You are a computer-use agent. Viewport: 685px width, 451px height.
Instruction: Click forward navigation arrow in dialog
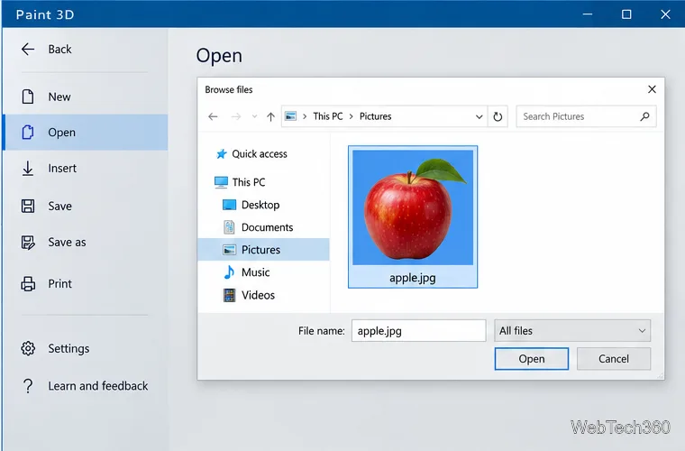(236, 116)
